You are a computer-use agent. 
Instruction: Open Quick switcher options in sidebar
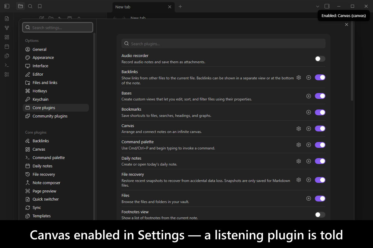56,199
